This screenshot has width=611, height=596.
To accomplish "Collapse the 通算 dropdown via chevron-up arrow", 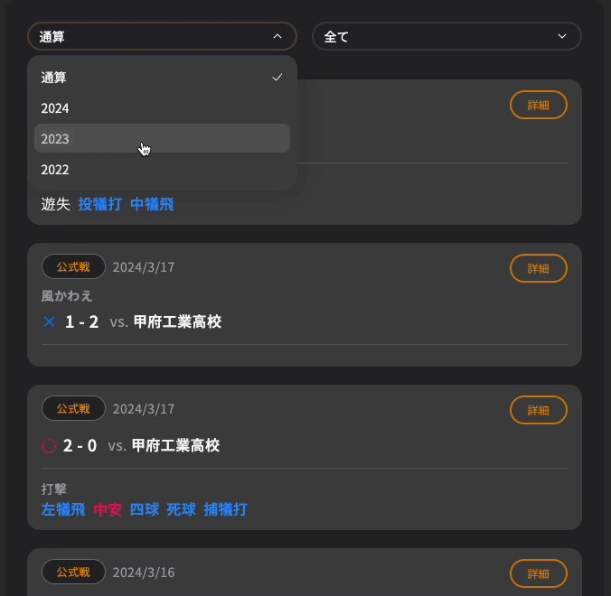I will click(277, 36).
